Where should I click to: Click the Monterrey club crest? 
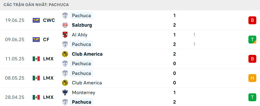pyautogui.click(x=65, y=93)
